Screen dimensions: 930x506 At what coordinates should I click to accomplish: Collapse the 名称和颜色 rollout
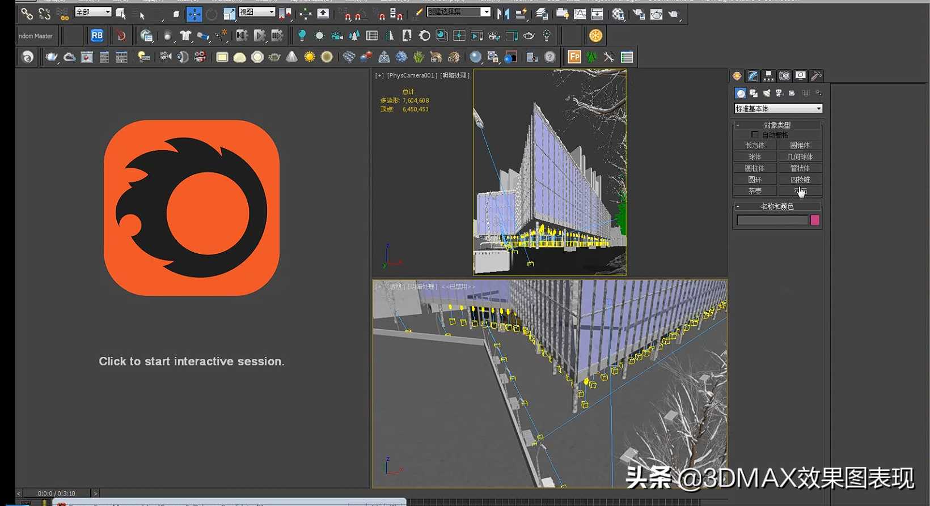tap(777, 206)
